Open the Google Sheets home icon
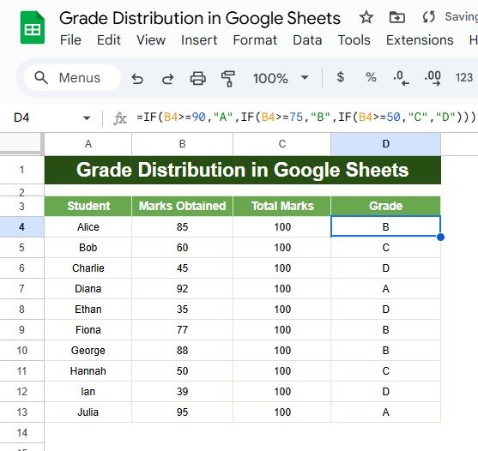Screen dimensions: 478x451 pyautogui.click(x=33, y=27)
